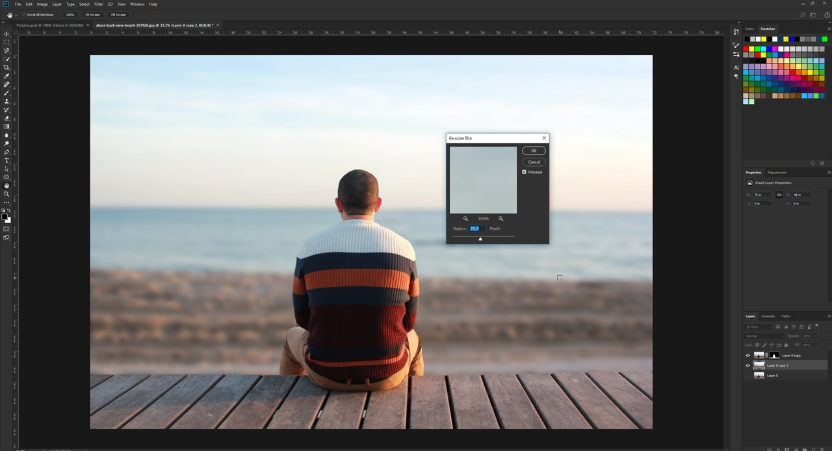Lock image pixels brush icon
This screenshot has height=451, width=832.
(x=764, y=345)
